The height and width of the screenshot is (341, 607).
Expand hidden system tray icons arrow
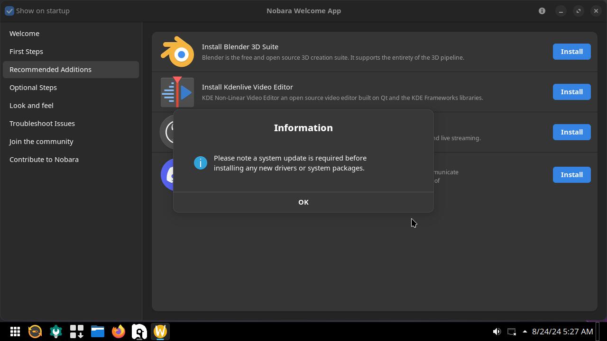[x=524, y=332]
